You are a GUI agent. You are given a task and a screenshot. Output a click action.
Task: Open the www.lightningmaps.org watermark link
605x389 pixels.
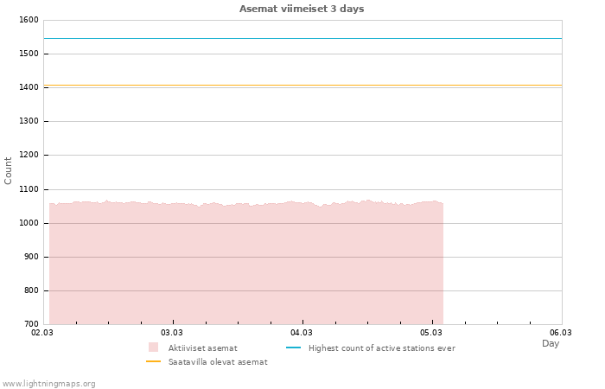click(x=48, y=383)
